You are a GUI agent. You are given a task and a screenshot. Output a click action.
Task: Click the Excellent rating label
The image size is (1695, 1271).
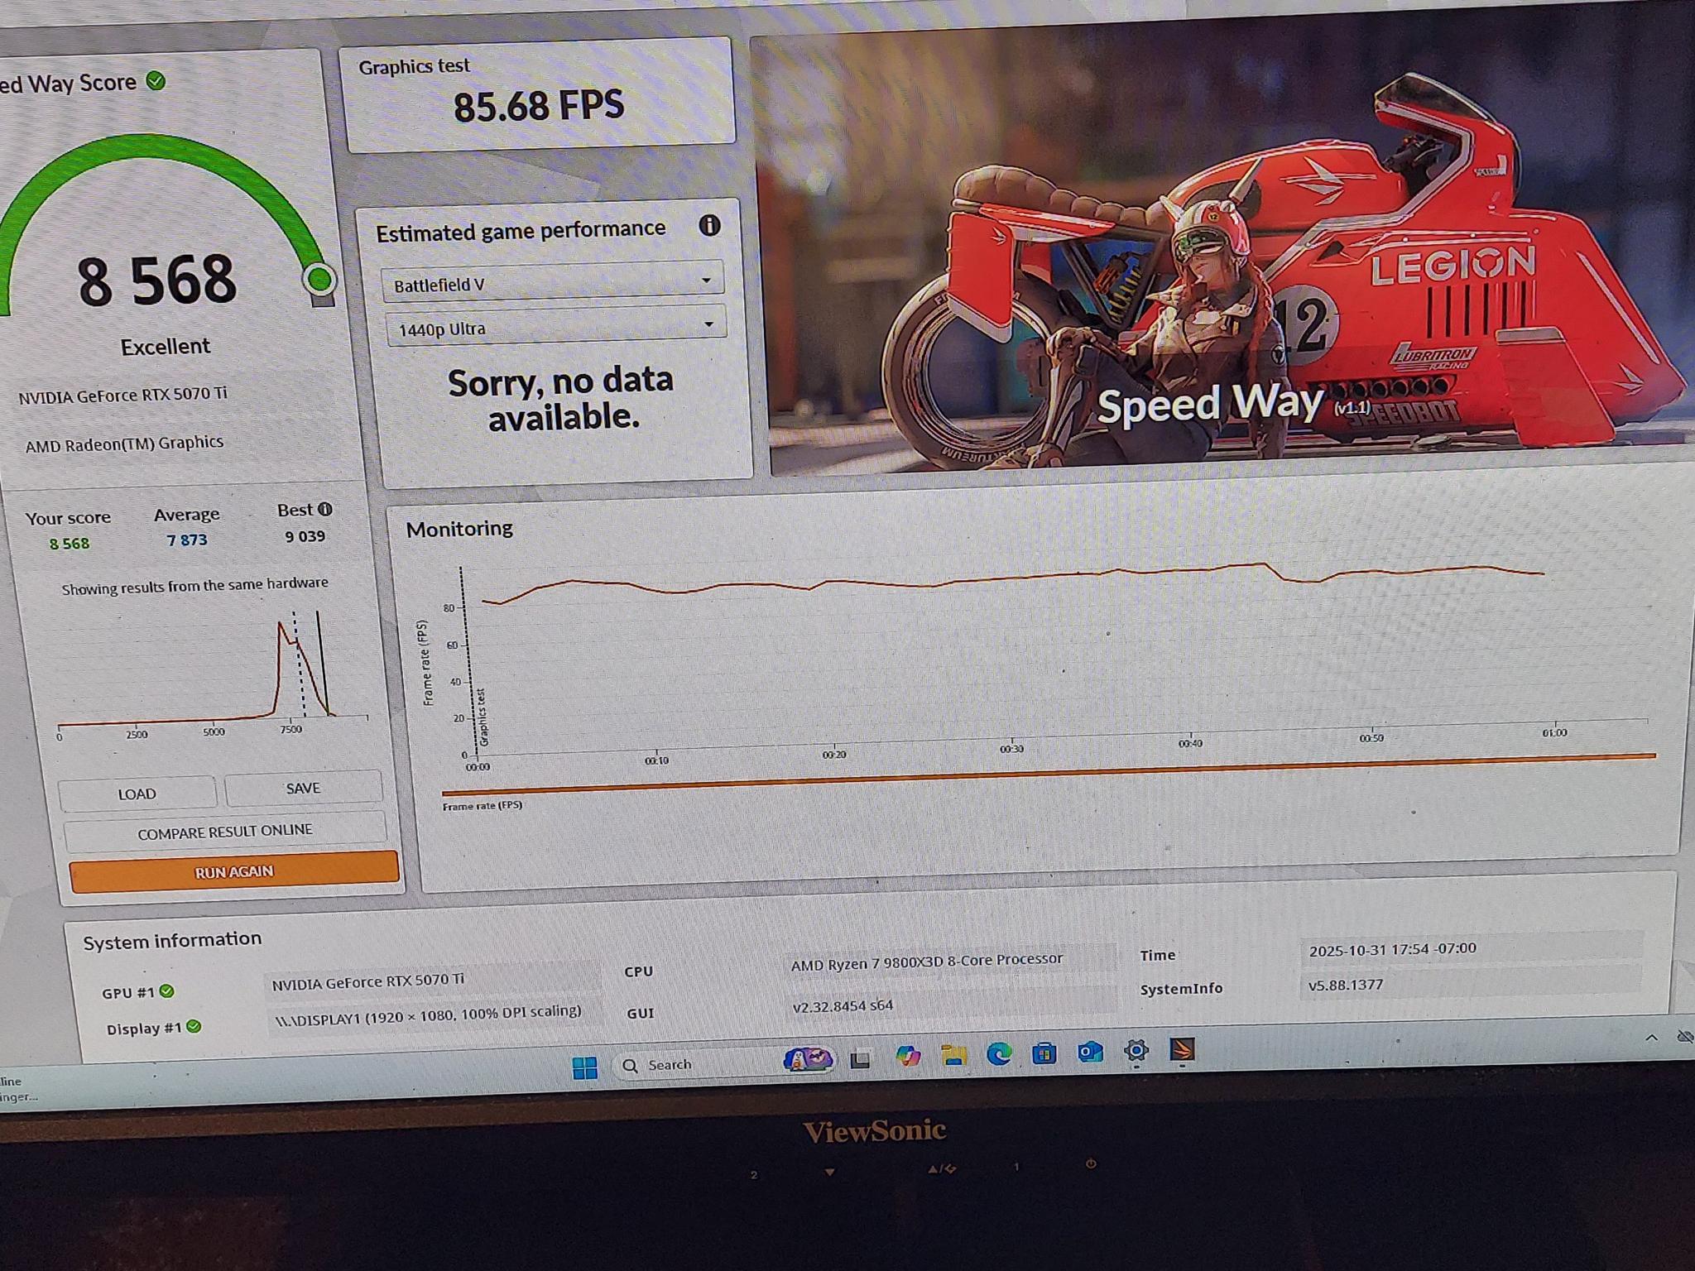click(x=166, y=347)
